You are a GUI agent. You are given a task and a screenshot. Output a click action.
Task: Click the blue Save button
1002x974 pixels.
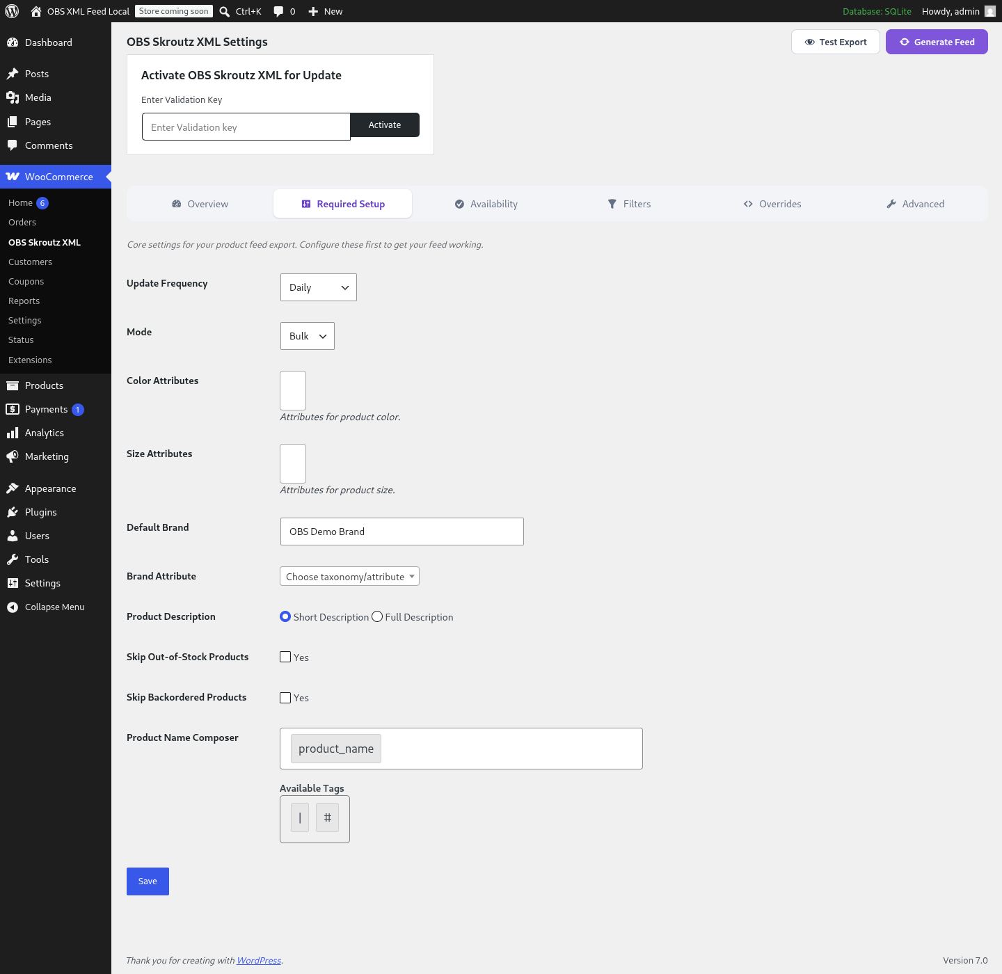coord(148,881)
